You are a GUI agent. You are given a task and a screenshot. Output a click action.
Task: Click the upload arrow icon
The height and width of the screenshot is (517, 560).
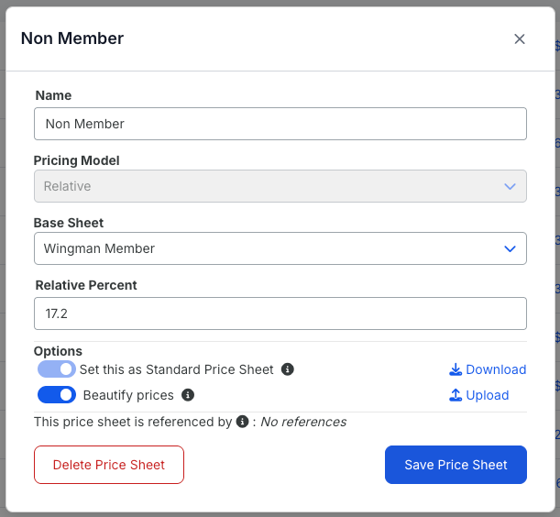coord(456,395)
